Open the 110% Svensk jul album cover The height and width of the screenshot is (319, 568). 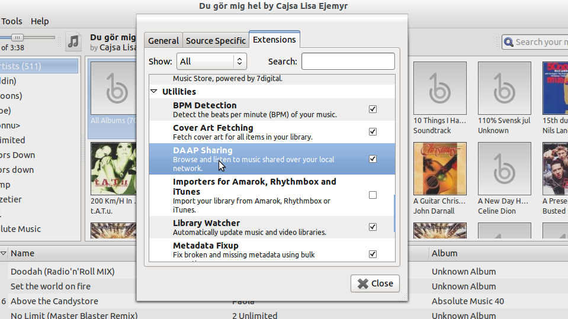[x=504, y=88]
